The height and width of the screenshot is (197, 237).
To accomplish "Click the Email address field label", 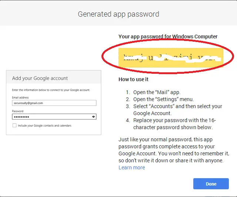I will [20, 97].
